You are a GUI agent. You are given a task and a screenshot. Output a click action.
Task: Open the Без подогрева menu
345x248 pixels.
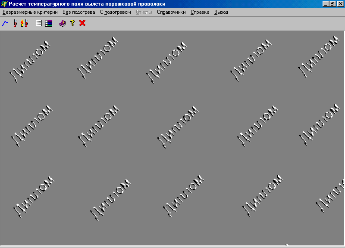click(x=79, y=12)
